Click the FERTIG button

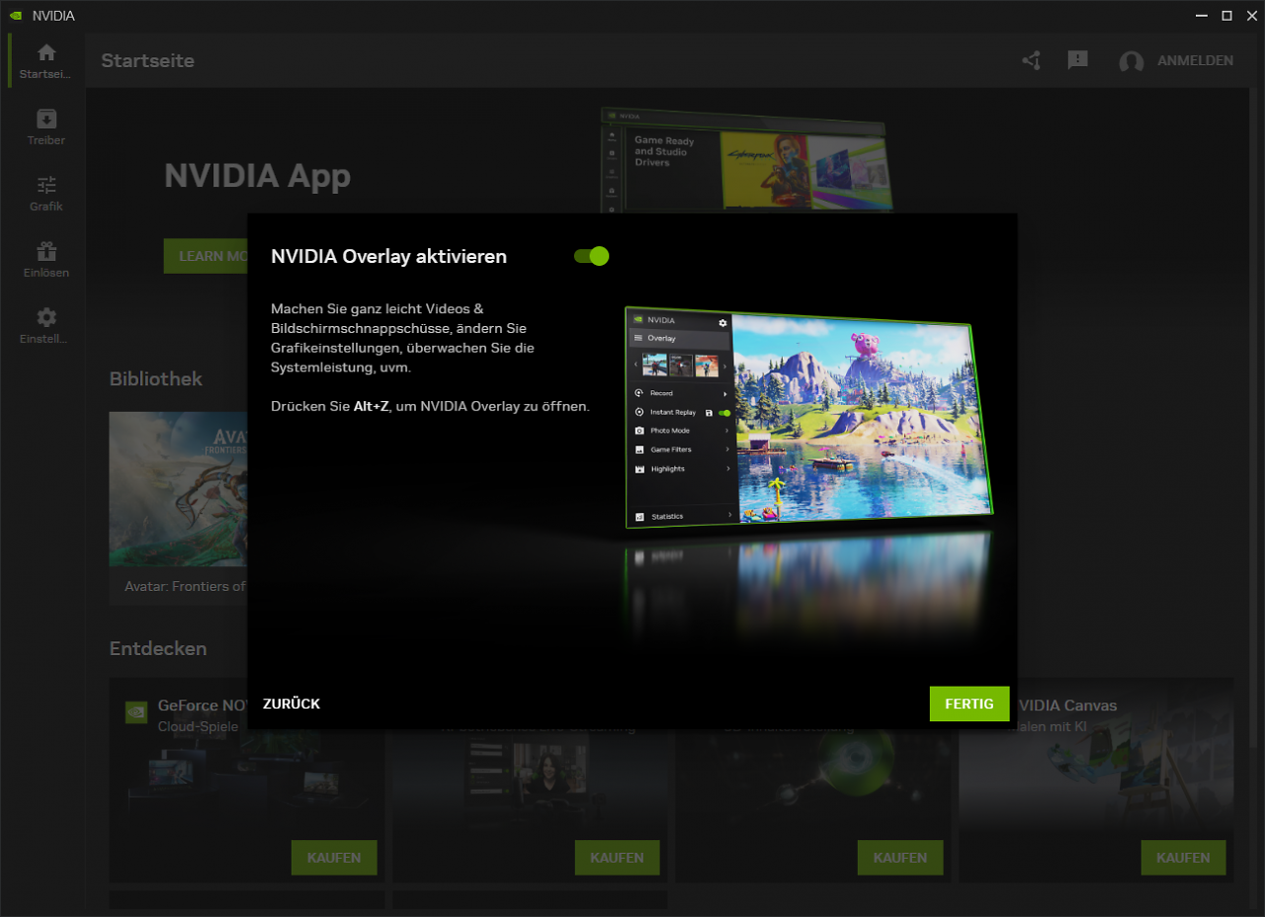click(x=969, y=704)
